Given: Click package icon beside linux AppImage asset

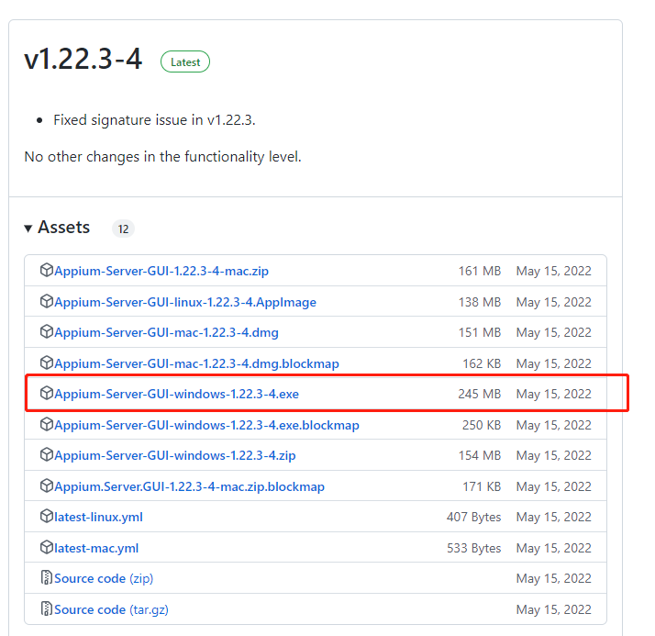Looking at the screenshot, I should (x=47, y=301).
